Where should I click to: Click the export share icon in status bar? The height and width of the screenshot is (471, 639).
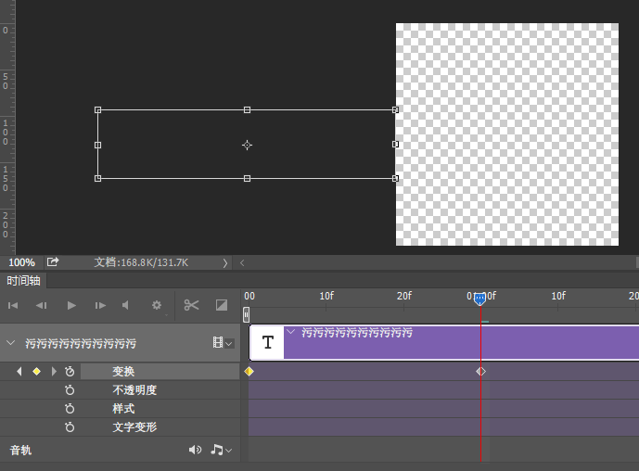tap(53, 262)
